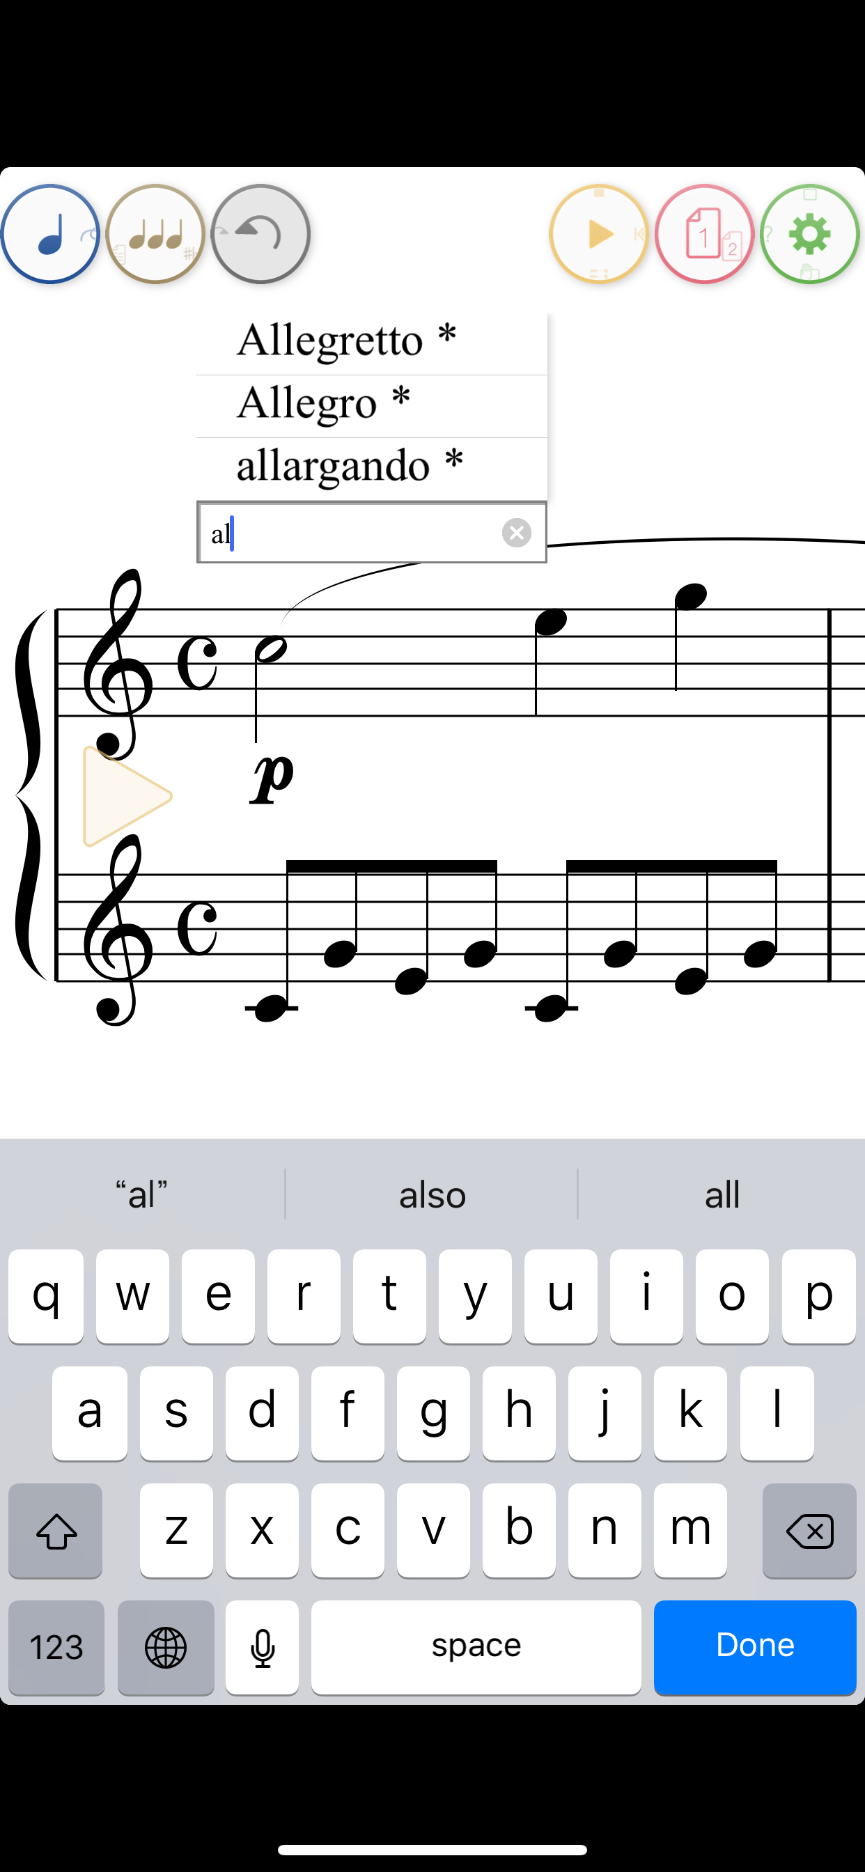The height and width of the screenshot is (1872, 865).
Task: Clear the text field with X icon
Action: coord(517,533)
